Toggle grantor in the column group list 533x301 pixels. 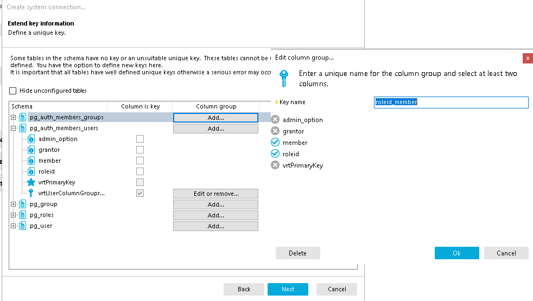pyautogui.click(x=275, y=131)
